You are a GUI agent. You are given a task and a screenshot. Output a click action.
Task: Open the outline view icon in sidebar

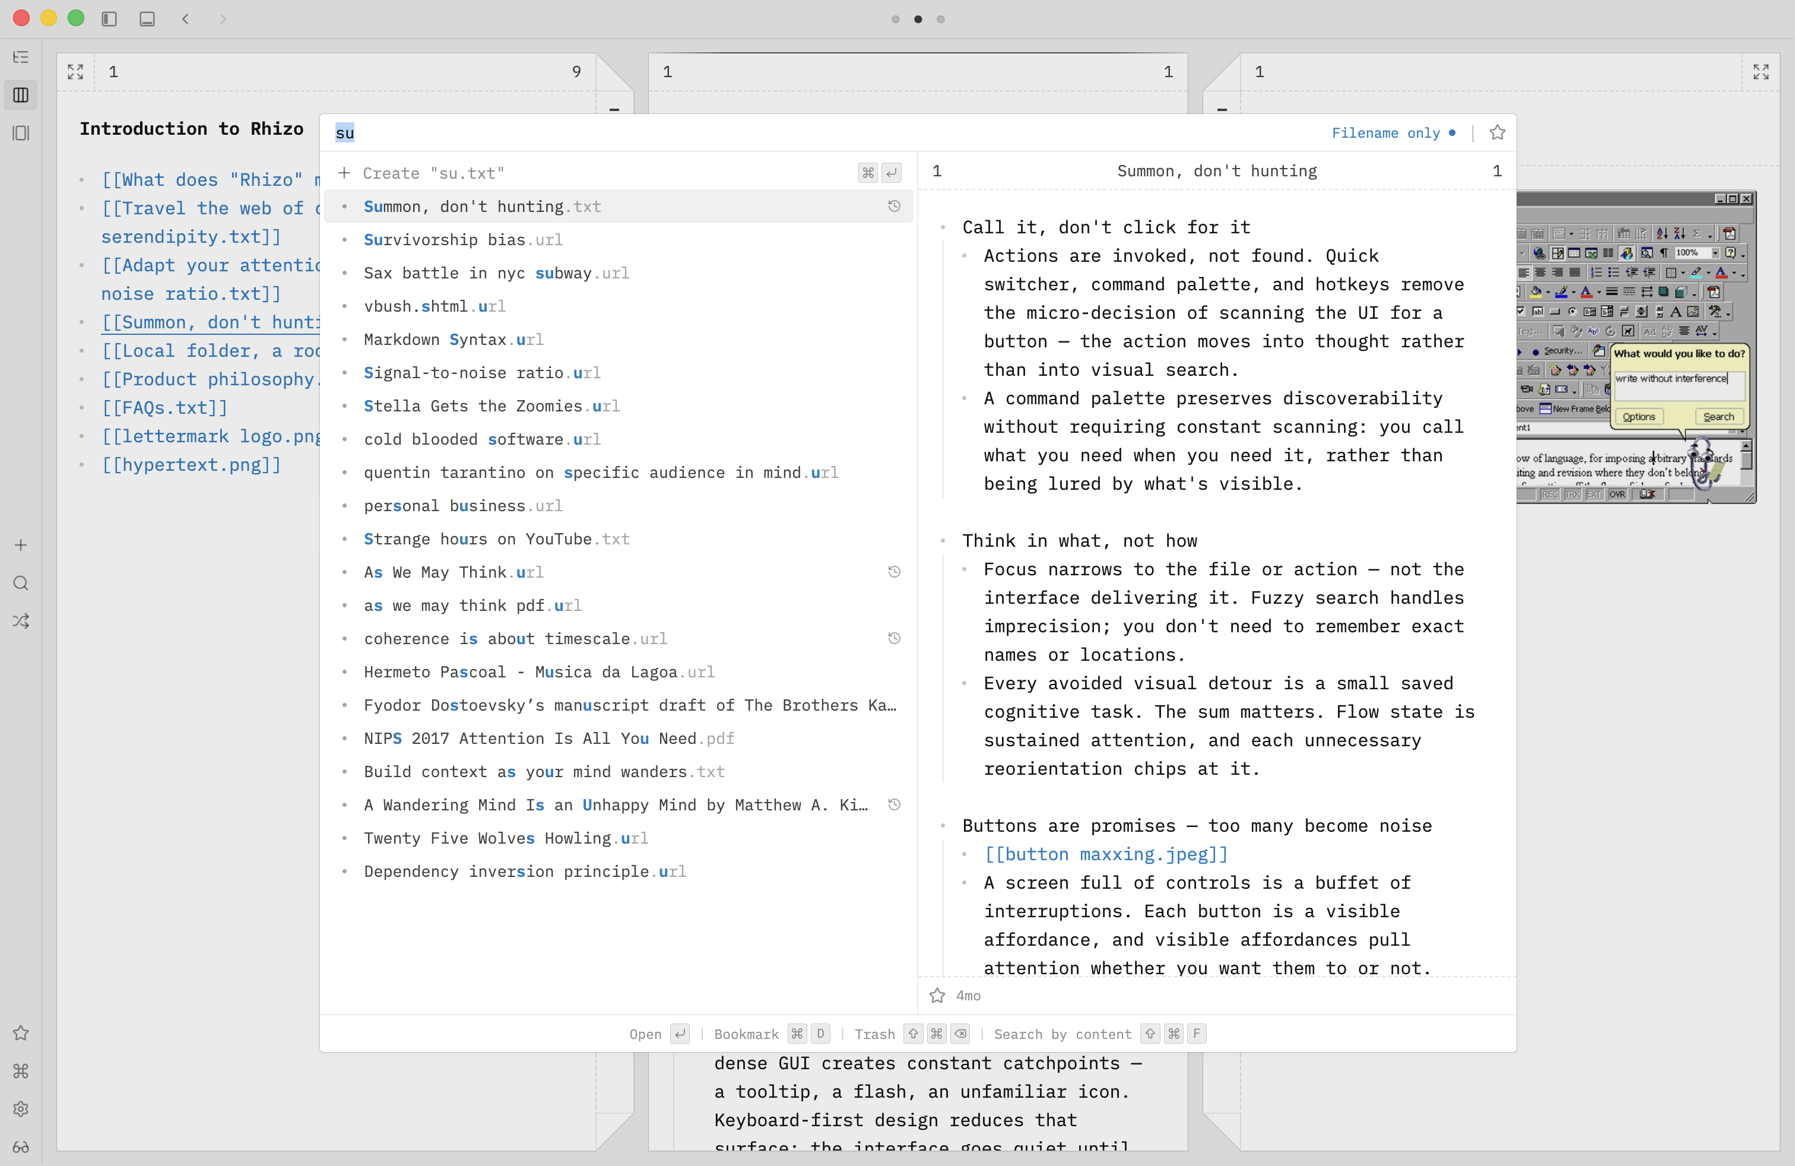click(21, 58)
